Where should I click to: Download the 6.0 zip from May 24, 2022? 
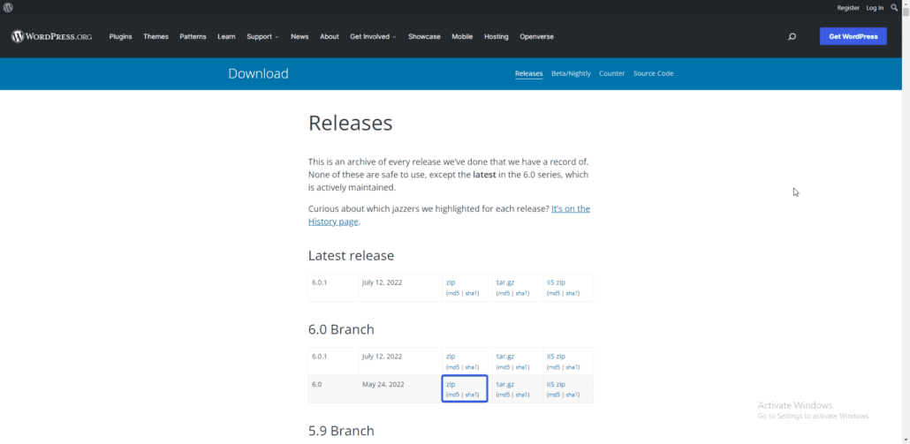[451, 384]
